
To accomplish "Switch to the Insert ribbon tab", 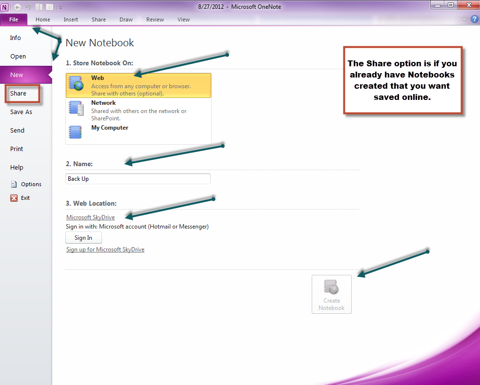I will click(71, 19).
